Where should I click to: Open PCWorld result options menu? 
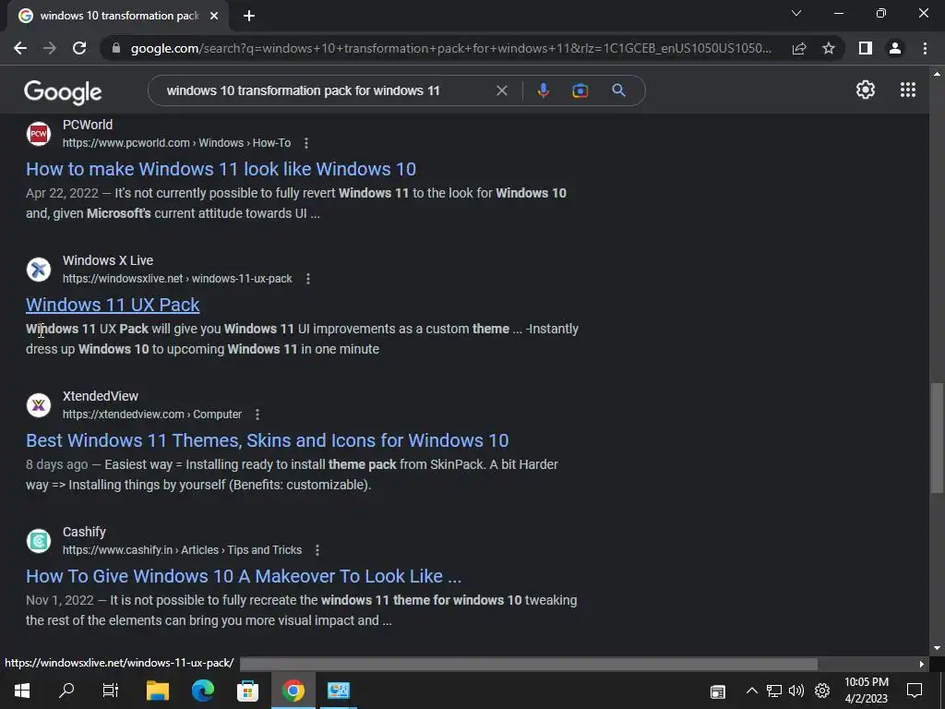(306, 143)
